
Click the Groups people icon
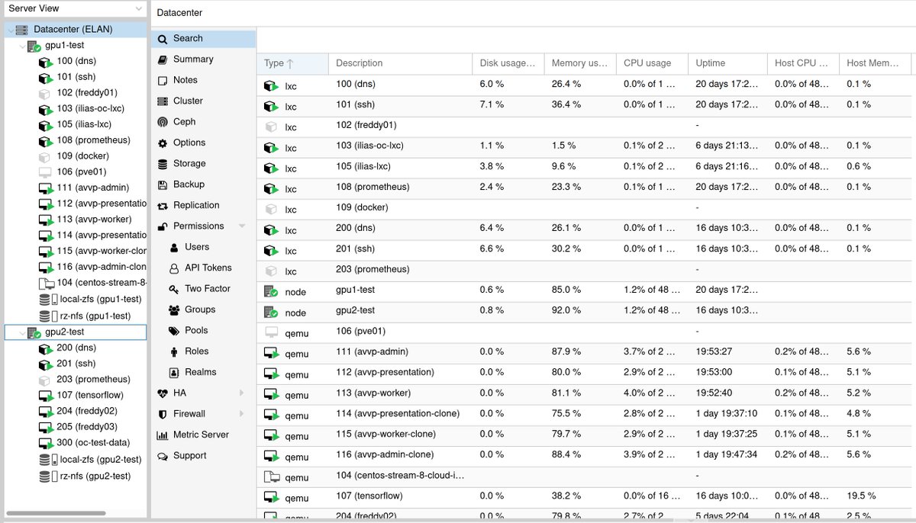coord(174,310)
